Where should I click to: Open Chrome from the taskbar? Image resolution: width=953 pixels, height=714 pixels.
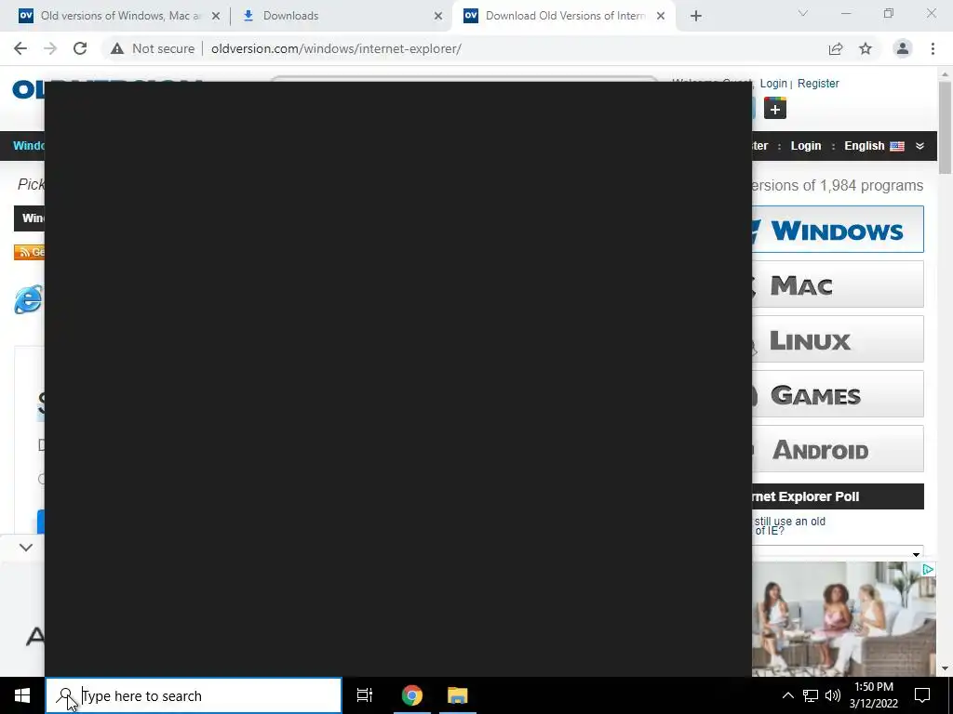coord(412,695)
